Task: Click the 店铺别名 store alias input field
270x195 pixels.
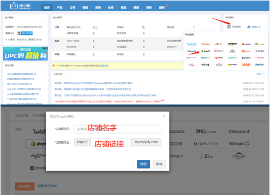Action: coord(117,129)
